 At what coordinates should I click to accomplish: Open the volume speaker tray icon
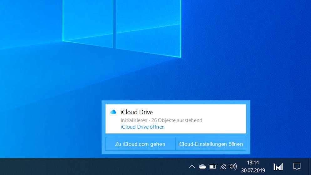(233, 167)
